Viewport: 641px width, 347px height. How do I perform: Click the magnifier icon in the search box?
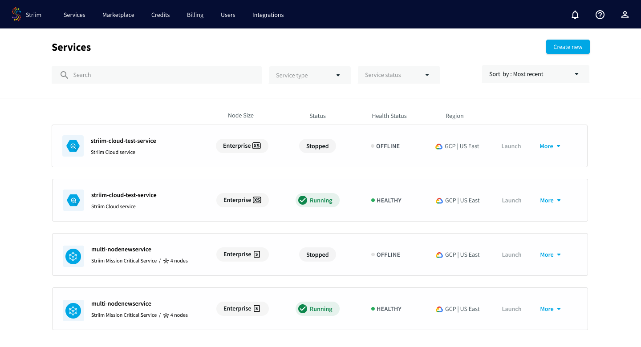[x=65, y=75]
